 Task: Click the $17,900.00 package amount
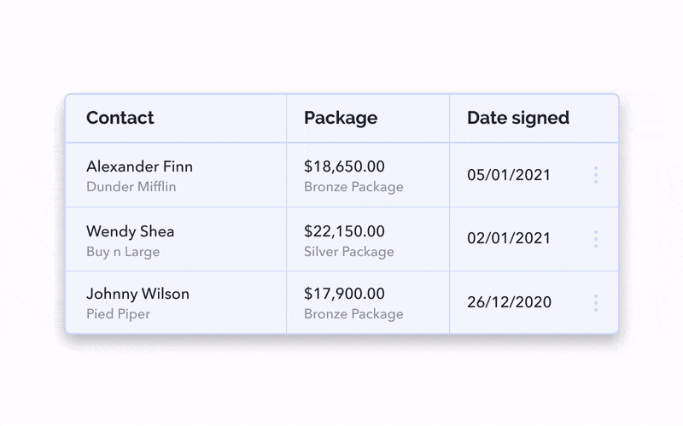(x=344, y=294)
